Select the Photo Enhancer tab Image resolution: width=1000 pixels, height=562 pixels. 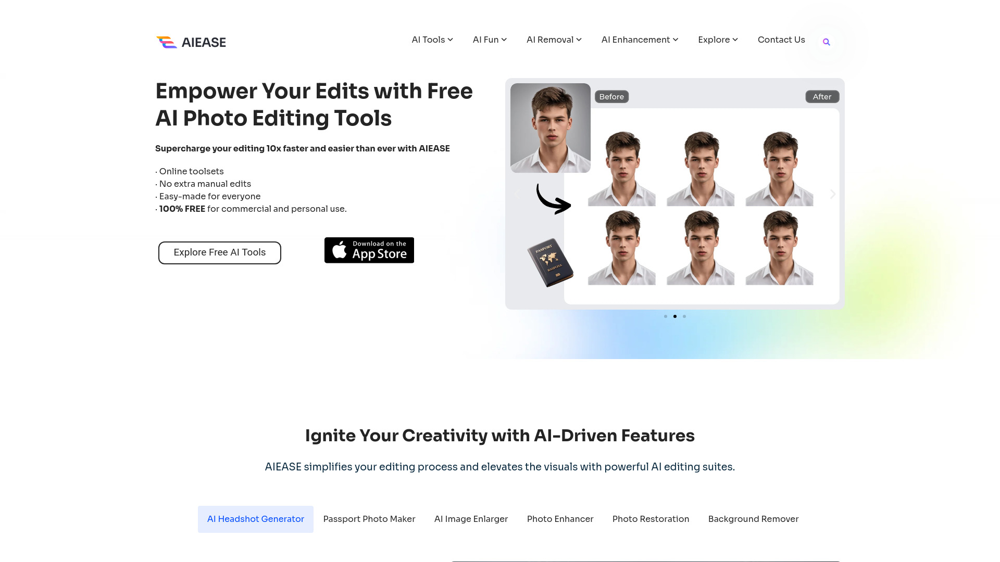click(560, 519)
